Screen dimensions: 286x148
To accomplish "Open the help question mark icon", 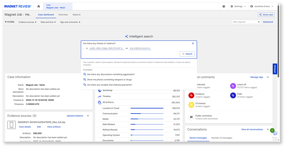I will 224,6.
